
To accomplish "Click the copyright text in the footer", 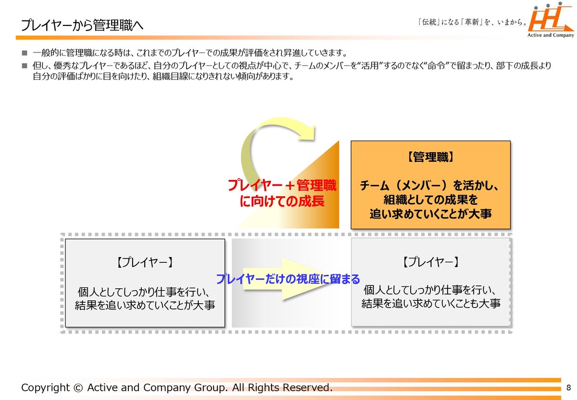I will click(x=176, y=387).
